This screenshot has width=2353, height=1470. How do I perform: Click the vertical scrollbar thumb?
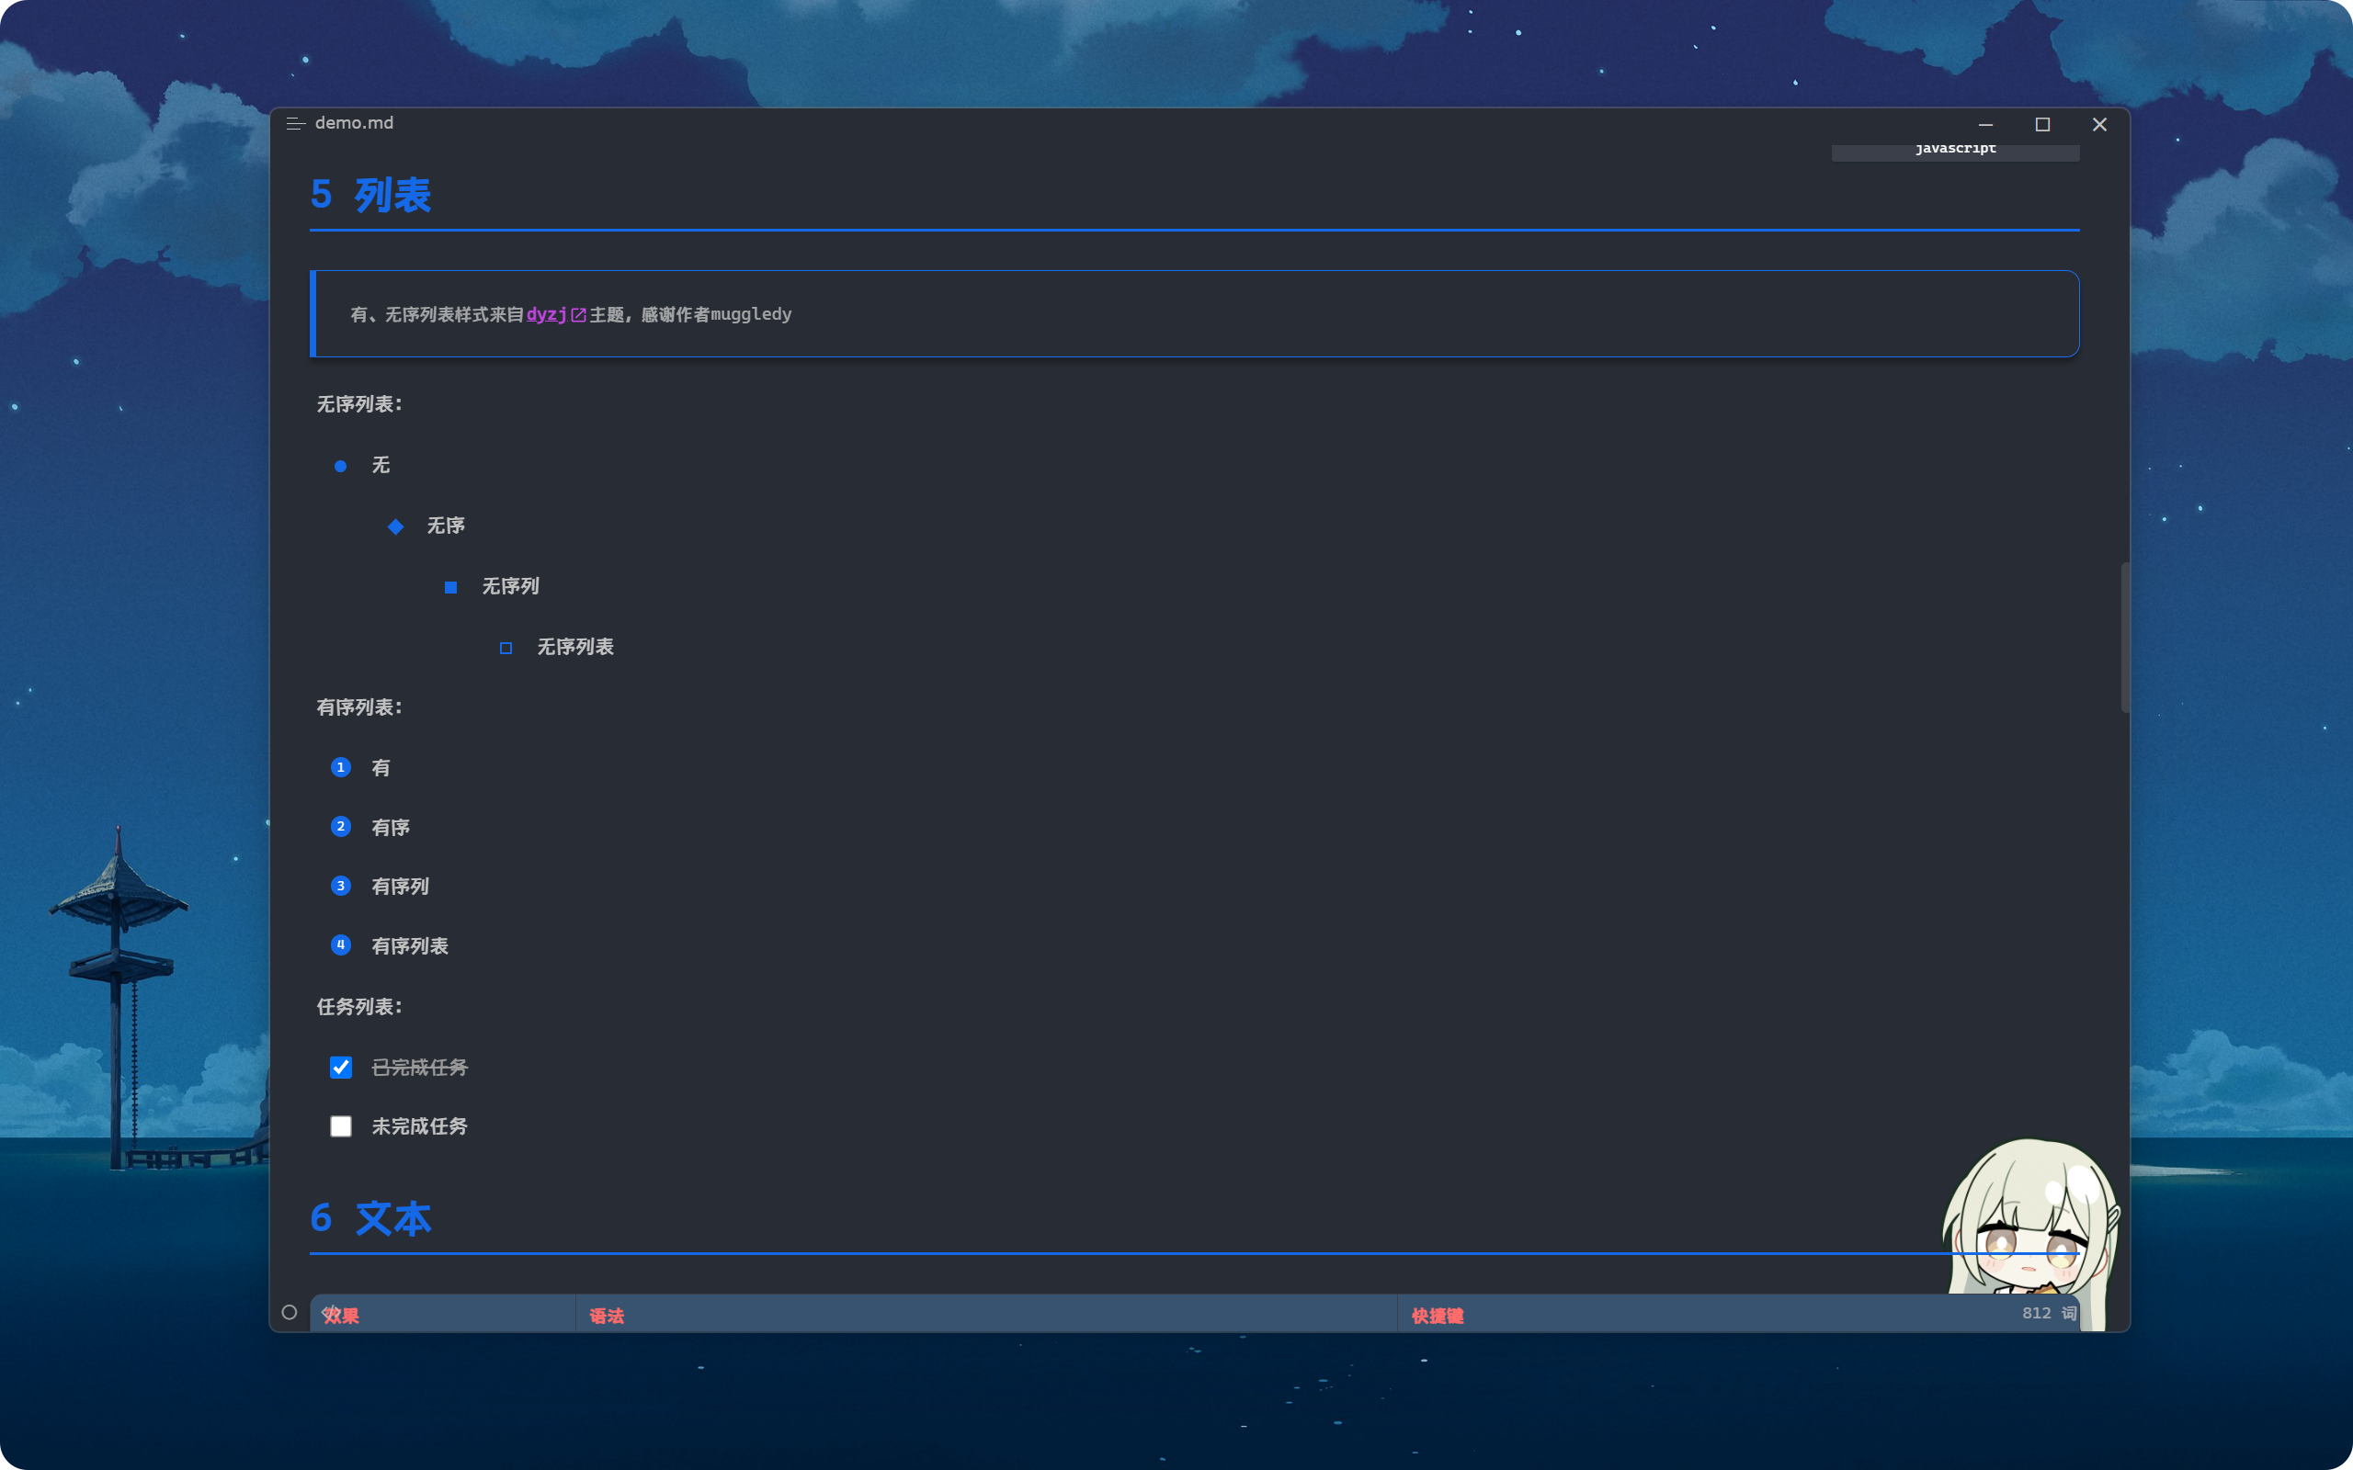[2124, 637]
